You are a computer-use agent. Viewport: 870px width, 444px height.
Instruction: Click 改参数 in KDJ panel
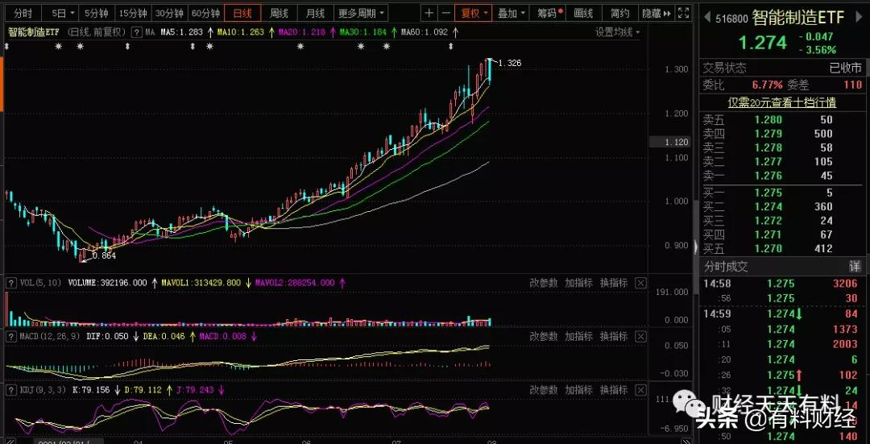point(543,390)
